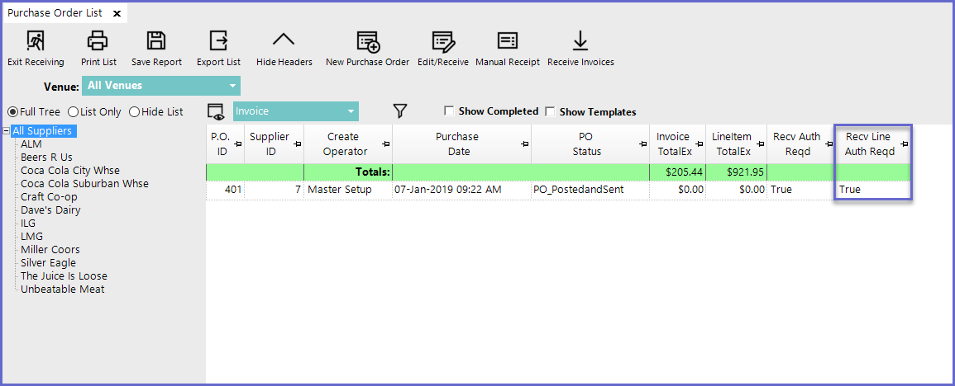Click the Export List icon
The width and height of the screenshot is (955, 386).
coord(218,40)
